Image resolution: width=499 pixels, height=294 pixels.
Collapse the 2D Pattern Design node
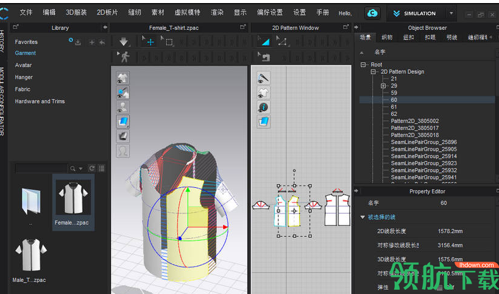[373, 72]
